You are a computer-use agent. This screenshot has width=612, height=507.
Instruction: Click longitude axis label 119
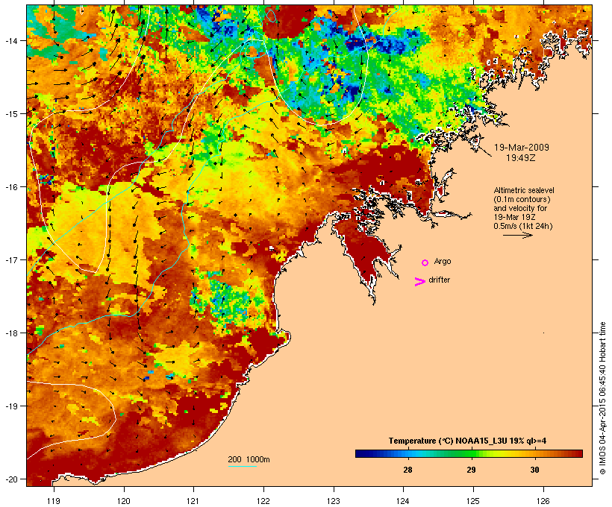(x=54, y=501)
